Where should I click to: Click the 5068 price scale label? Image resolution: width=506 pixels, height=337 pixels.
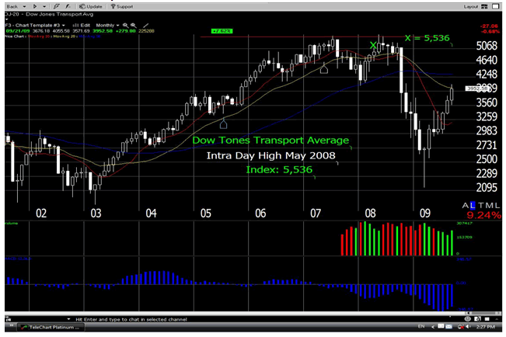pos(487,46)
